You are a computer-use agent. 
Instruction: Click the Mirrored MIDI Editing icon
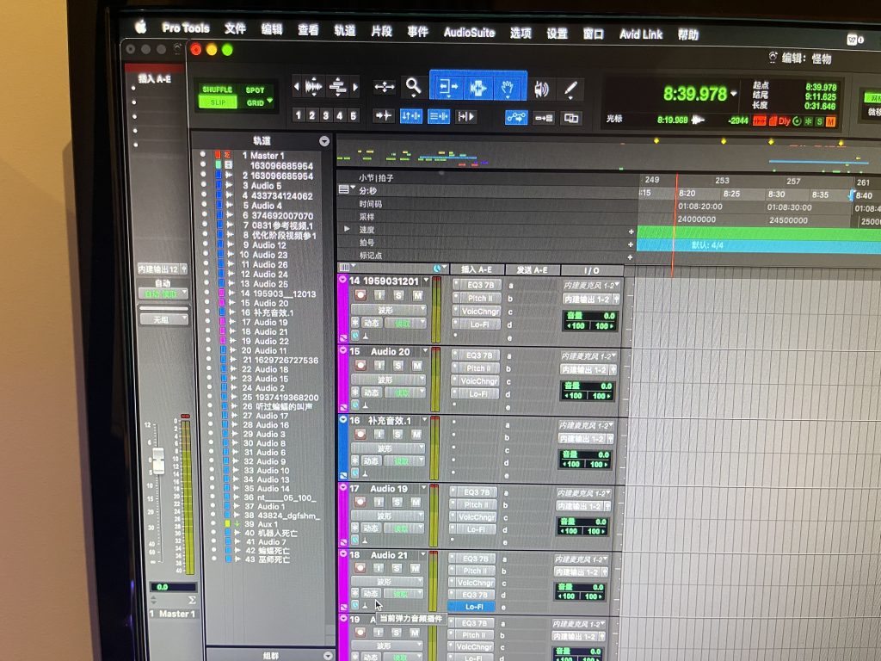coord(544,118)
